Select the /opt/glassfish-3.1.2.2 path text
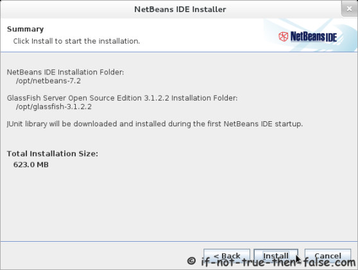 click(x=54, y=107)
